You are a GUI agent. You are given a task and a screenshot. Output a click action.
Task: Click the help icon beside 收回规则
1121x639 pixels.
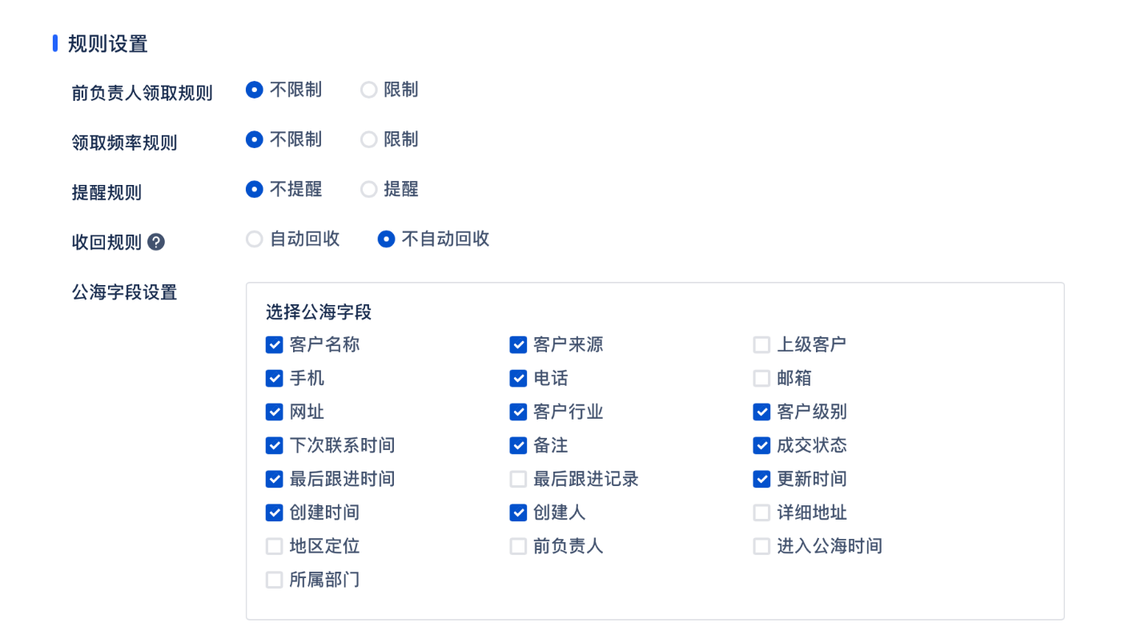pyautogui.click(x=156, y=242)
